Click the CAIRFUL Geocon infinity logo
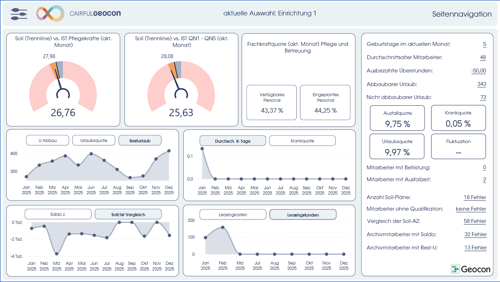Image resolution: width=500 pixels, height=282 pixels. [50, 14]
